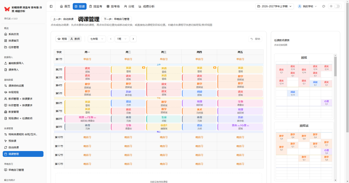Open 课表结构设置 in the sidebar
349x183 pixels.
[23, 86]
